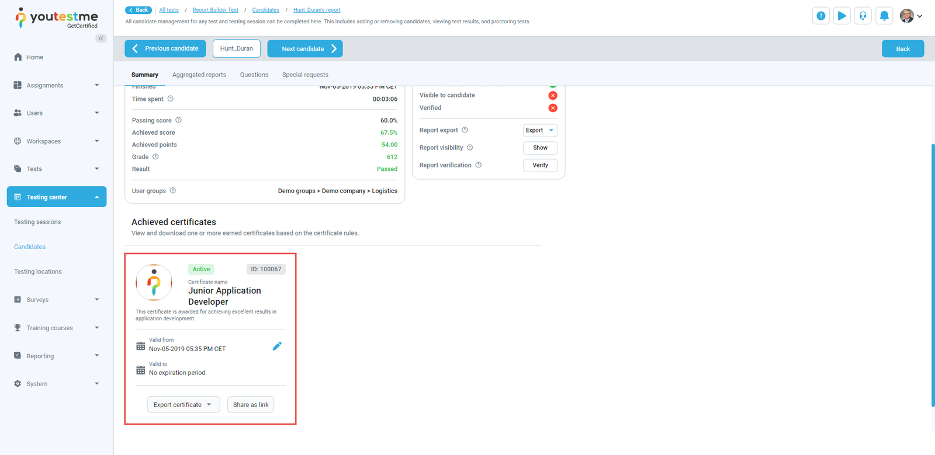Screen dimensions: 935x455
Task: Click the Show report visibility button
Action: [x=540, y=148]
